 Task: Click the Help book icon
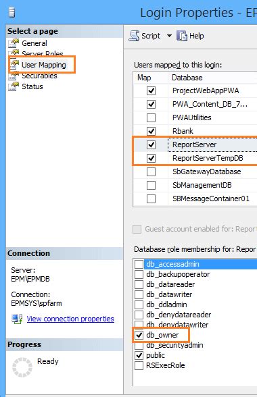182,36
